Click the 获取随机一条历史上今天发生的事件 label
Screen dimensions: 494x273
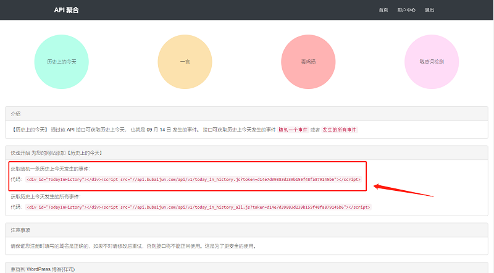coord(51,169)
